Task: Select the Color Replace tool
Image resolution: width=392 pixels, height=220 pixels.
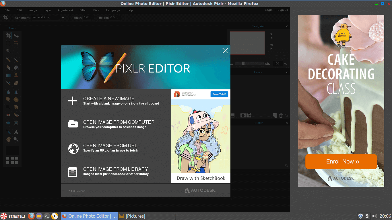Action: (8, 83)
